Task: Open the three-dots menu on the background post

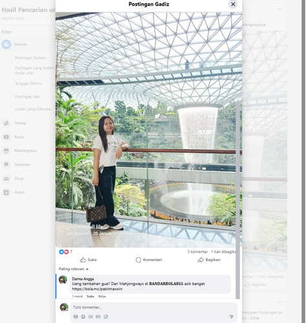Action: (x=280, y=9)
